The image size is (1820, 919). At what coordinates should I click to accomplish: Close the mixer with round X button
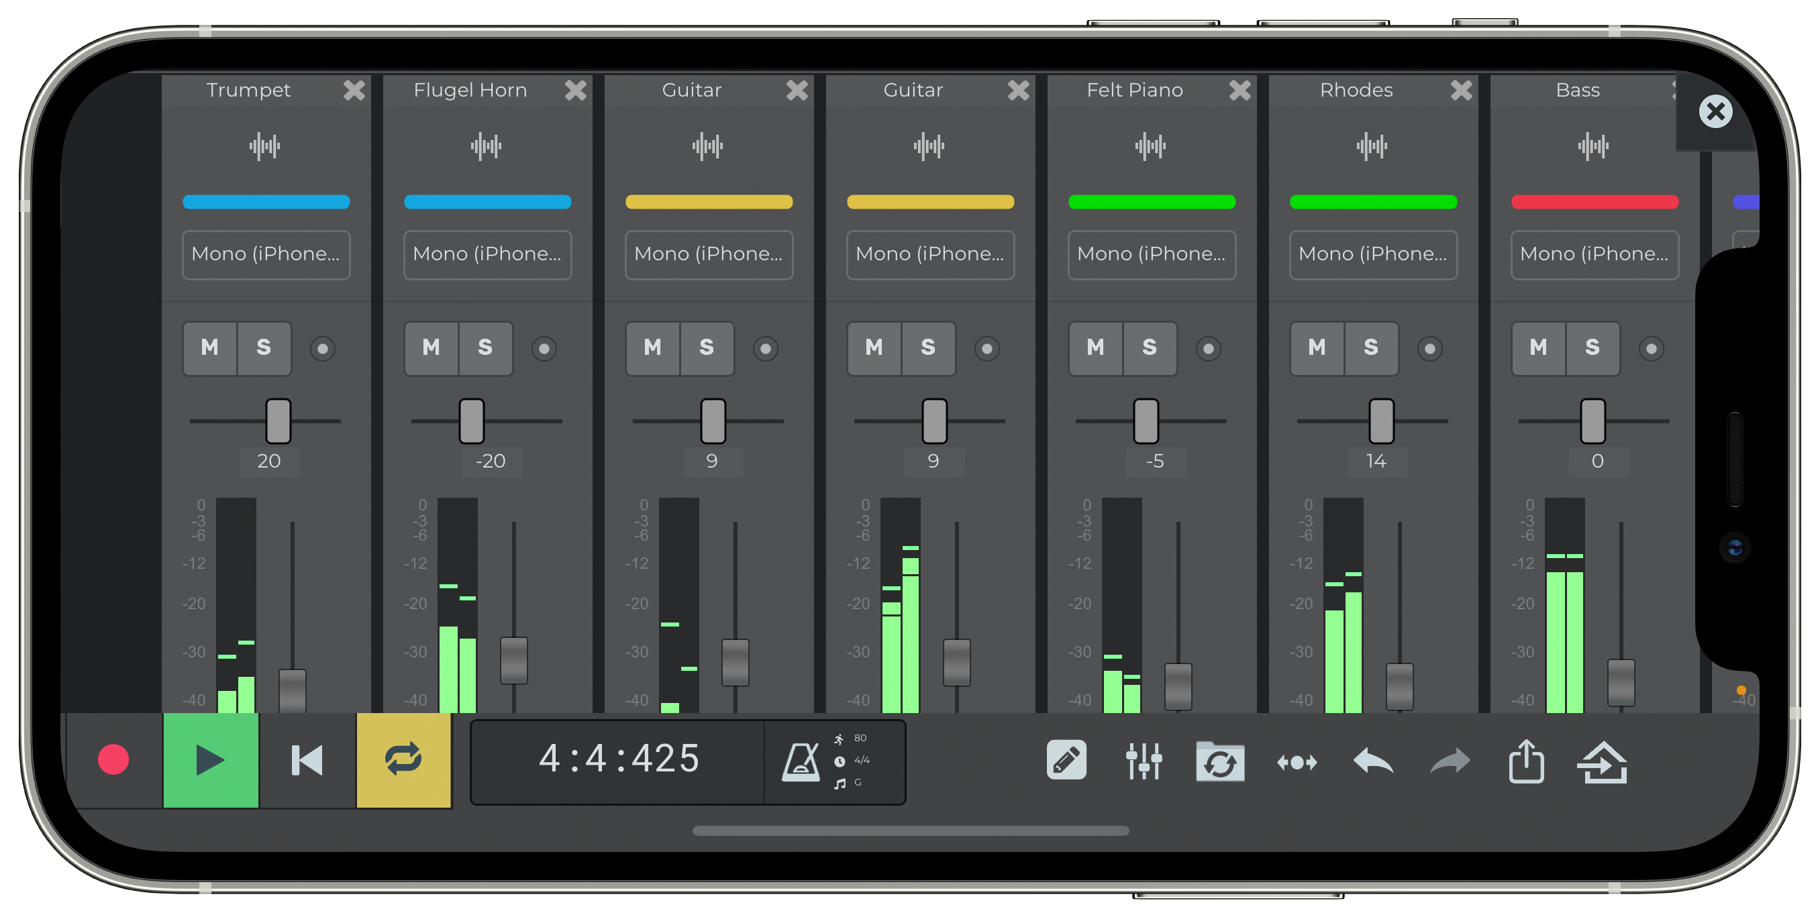(x=1715, y=111)
